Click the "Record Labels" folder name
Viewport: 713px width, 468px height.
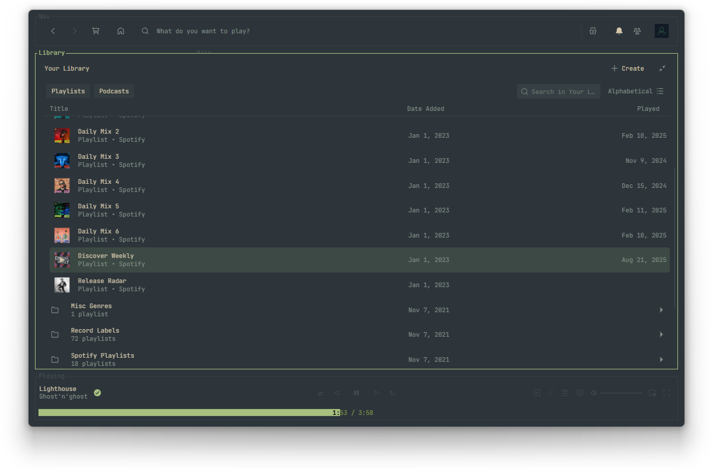[x=95, y=330]
